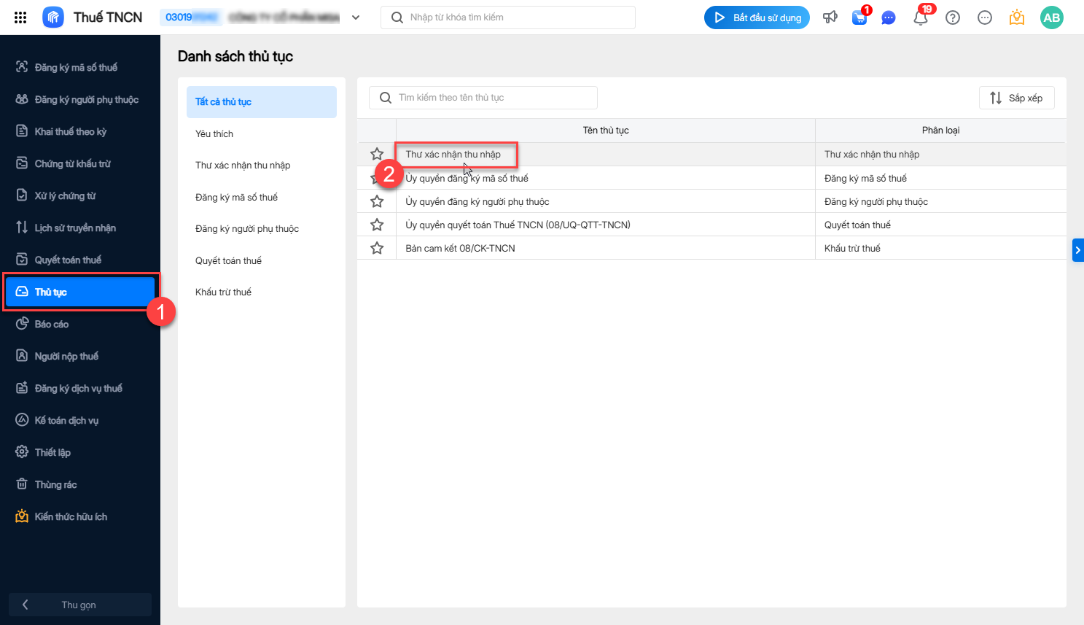
Task: Open the apps grid launcher icon
Action: 20,18
